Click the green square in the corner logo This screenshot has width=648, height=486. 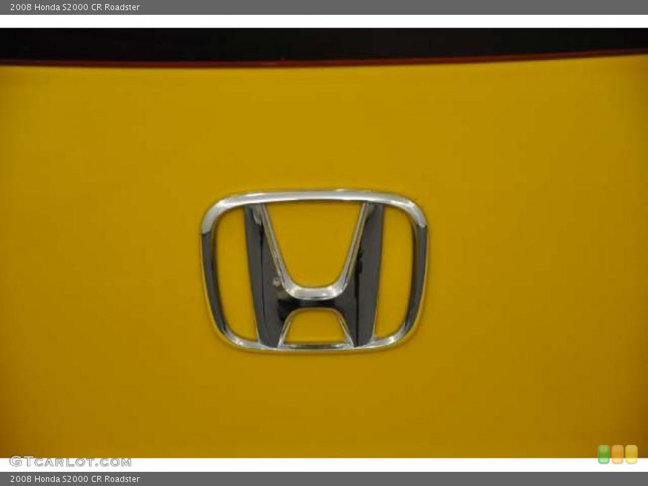(603, 454)
